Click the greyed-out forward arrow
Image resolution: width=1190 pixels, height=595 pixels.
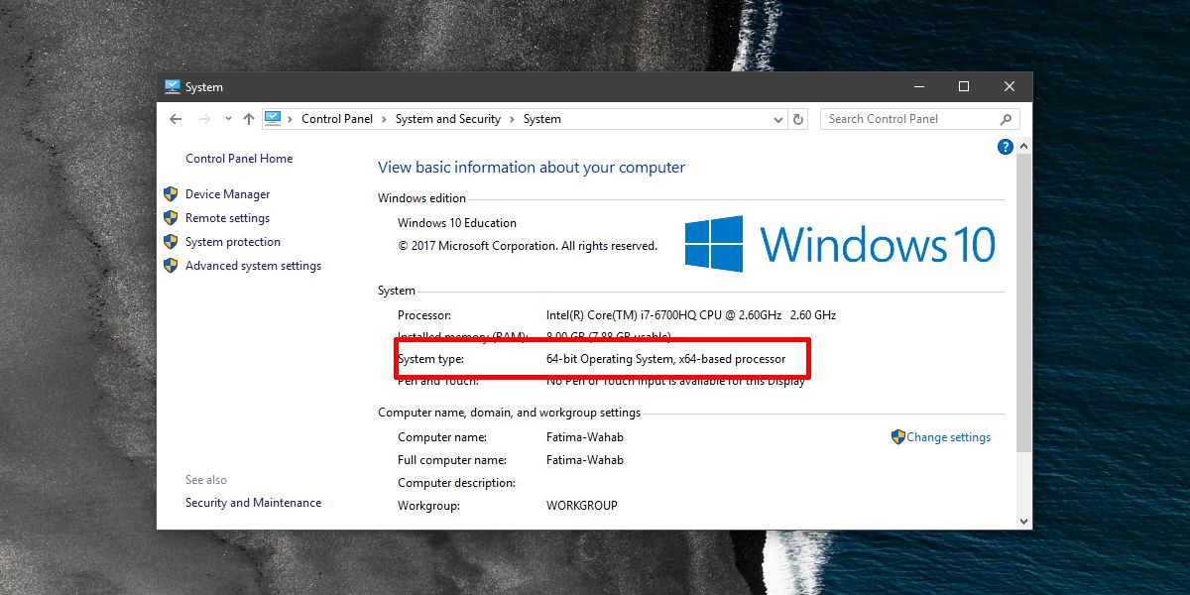point(205,119)
